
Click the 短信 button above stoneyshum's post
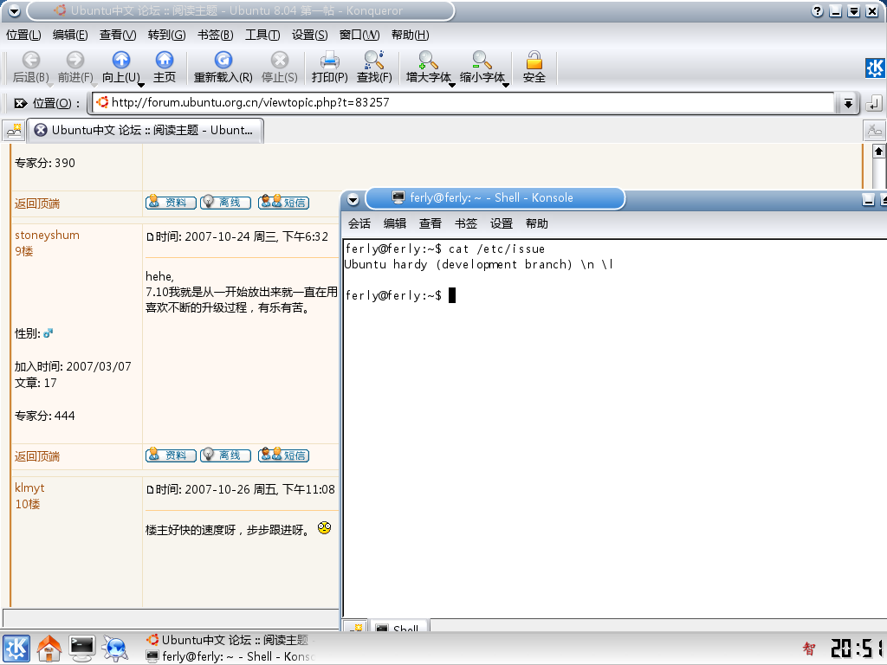(283, 203)
